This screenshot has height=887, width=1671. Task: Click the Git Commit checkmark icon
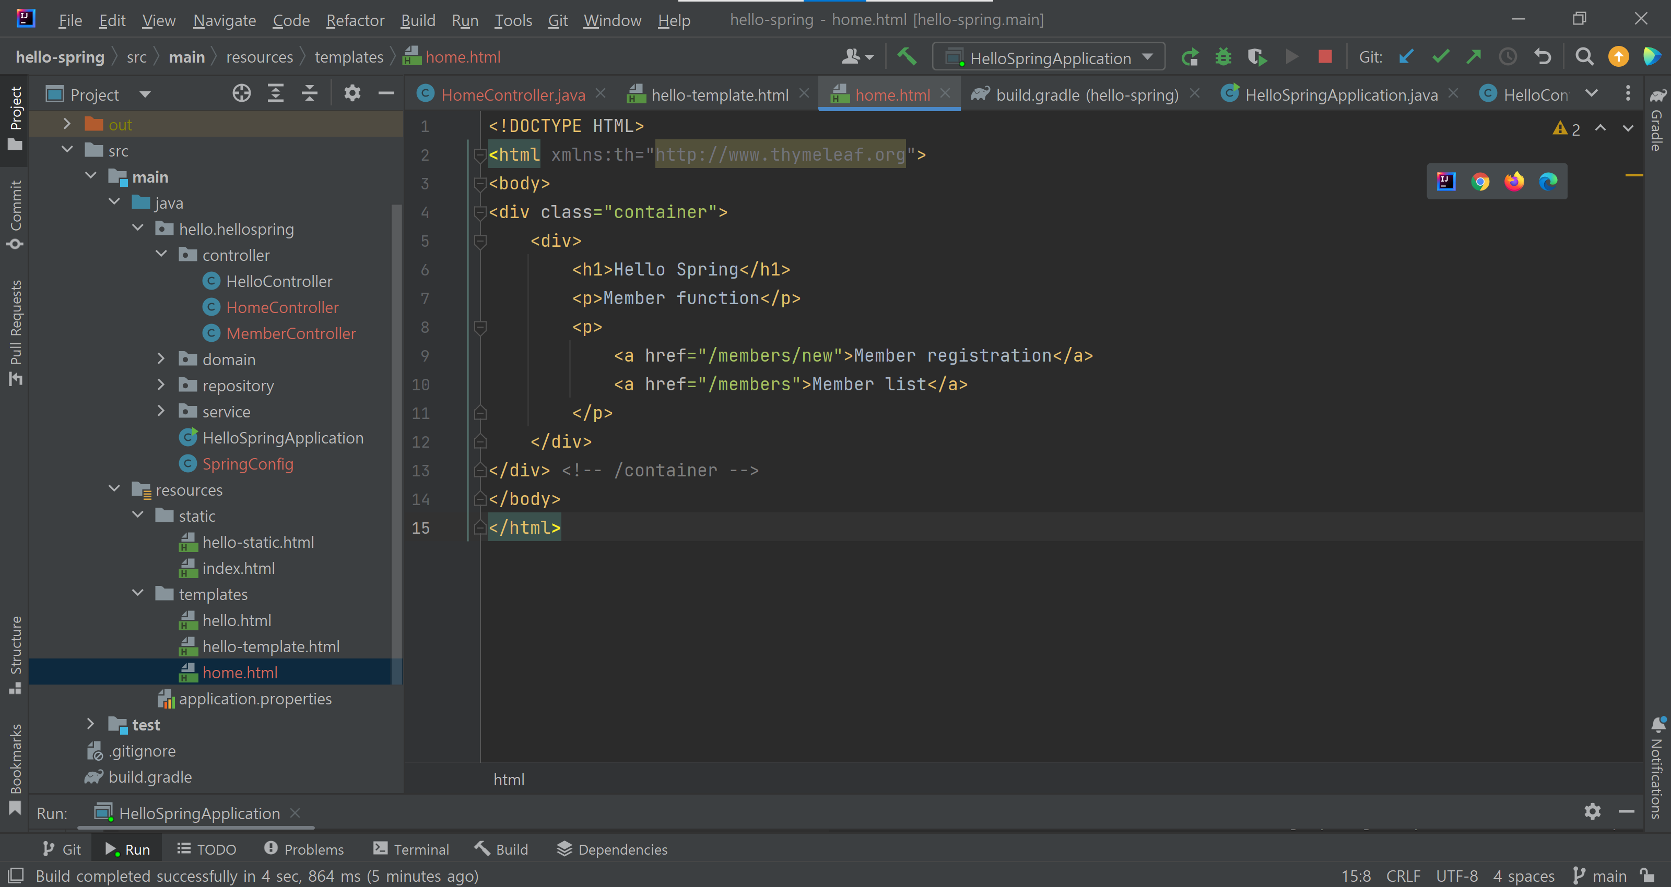click(1440, 57)
